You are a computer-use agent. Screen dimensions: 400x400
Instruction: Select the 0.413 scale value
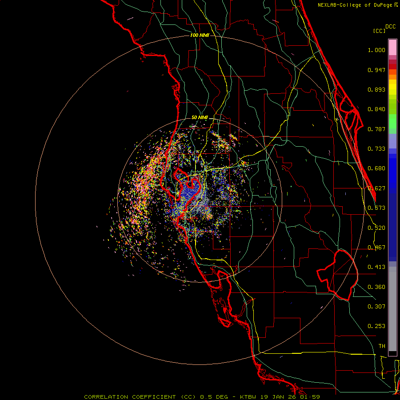376,267
